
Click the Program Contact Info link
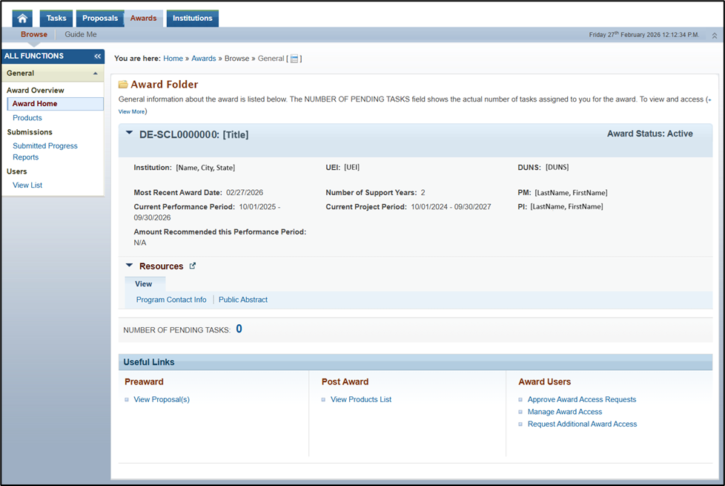171,300
